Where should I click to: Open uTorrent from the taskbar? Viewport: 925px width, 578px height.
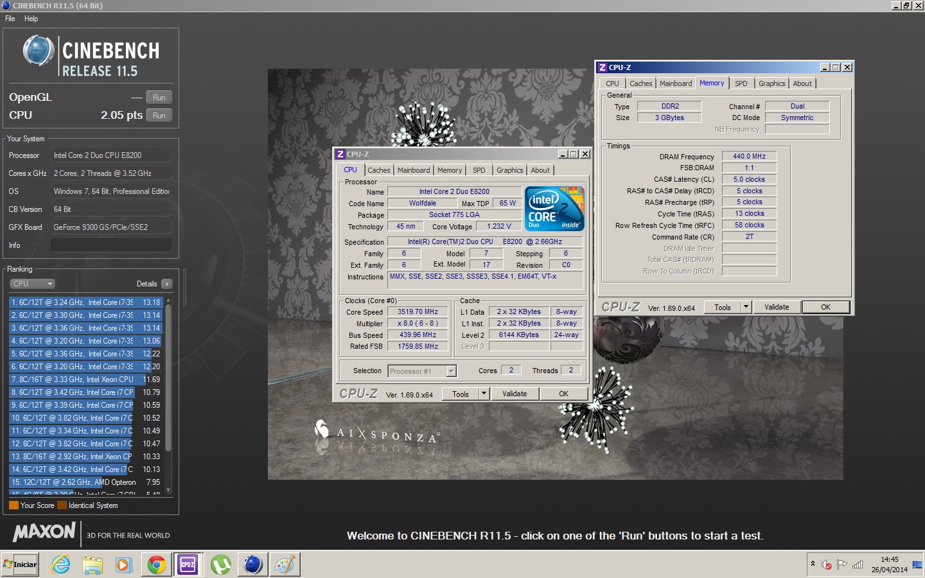(x=221, y=565)
